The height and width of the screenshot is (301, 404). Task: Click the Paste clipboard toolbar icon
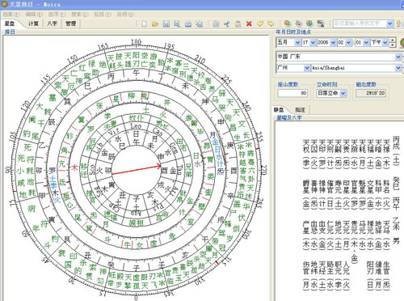238,23
